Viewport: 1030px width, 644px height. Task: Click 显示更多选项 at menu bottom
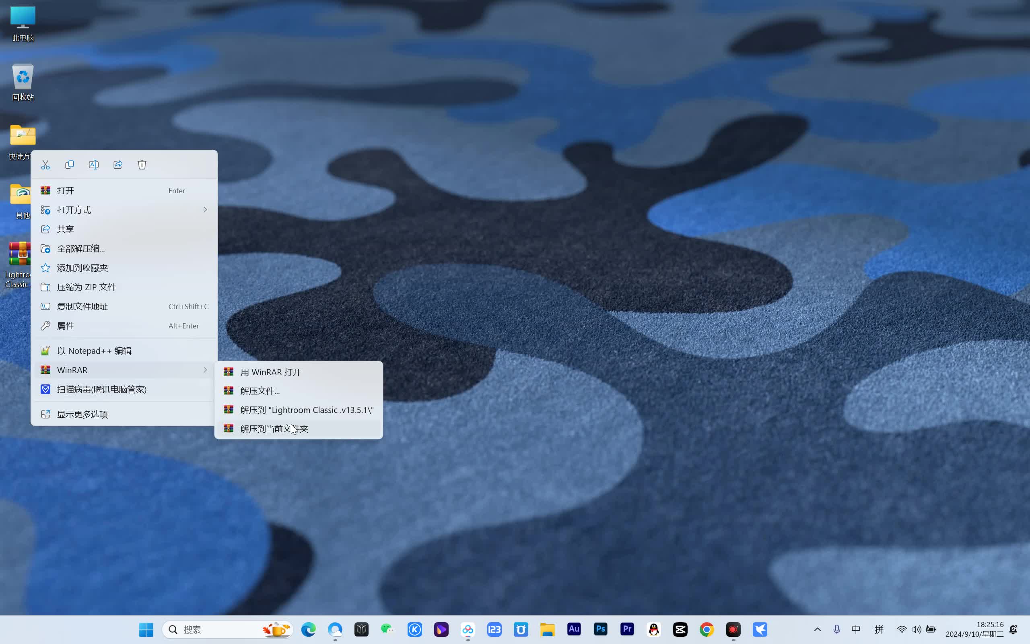click(82, 414)
